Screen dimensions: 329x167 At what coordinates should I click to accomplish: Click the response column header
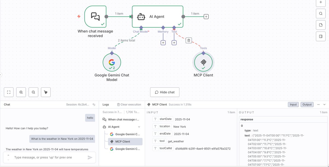coord(247,119)
